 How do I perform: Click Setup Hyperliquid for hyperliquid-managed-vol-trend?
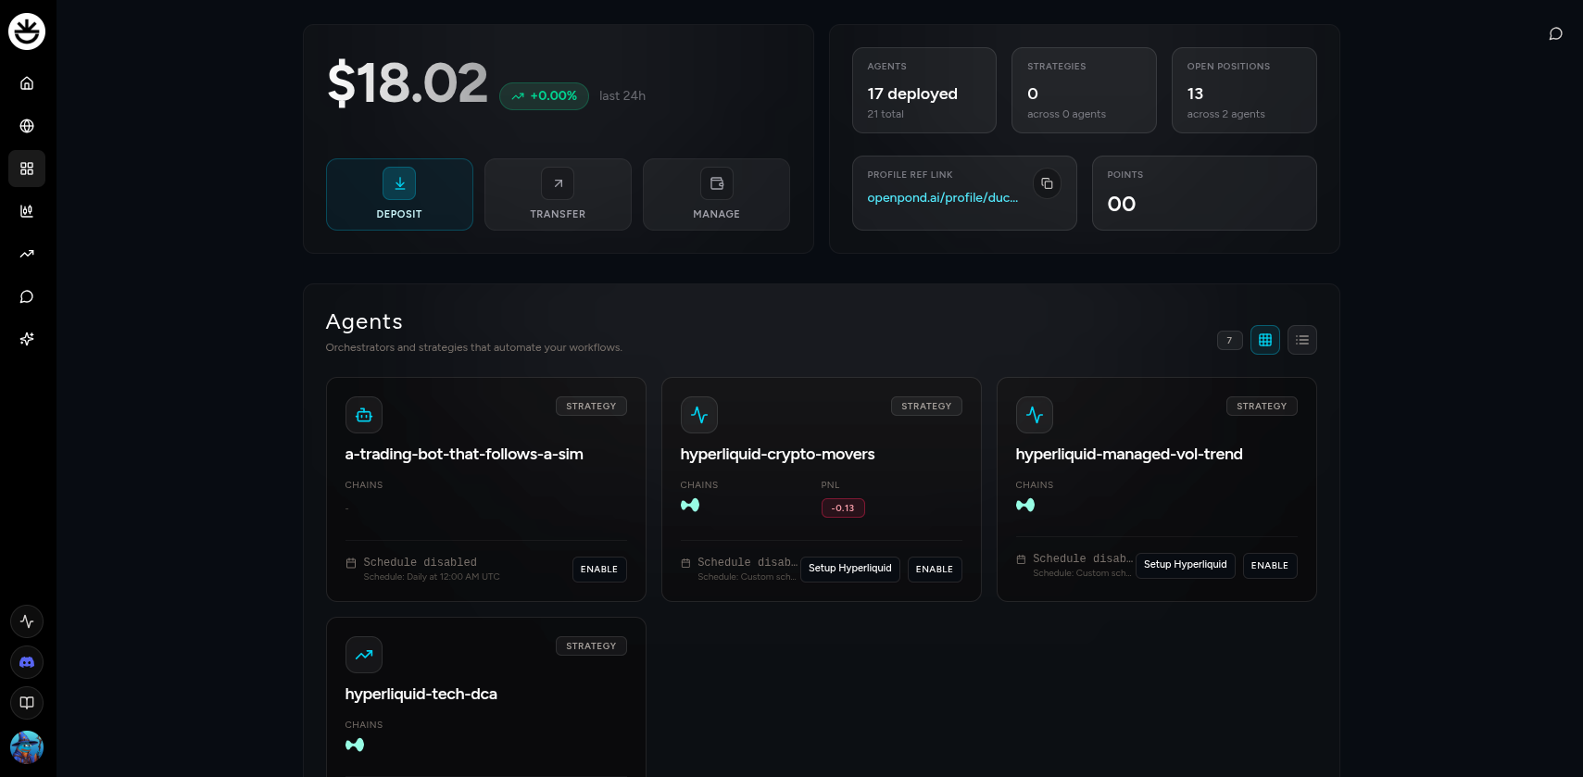1185,565
